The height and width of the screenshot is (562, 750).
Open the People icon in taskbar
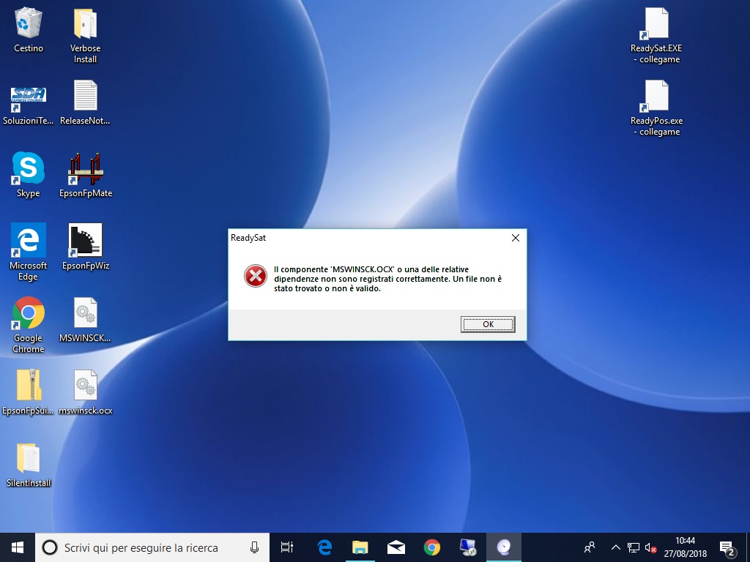[x=590, y=547]
